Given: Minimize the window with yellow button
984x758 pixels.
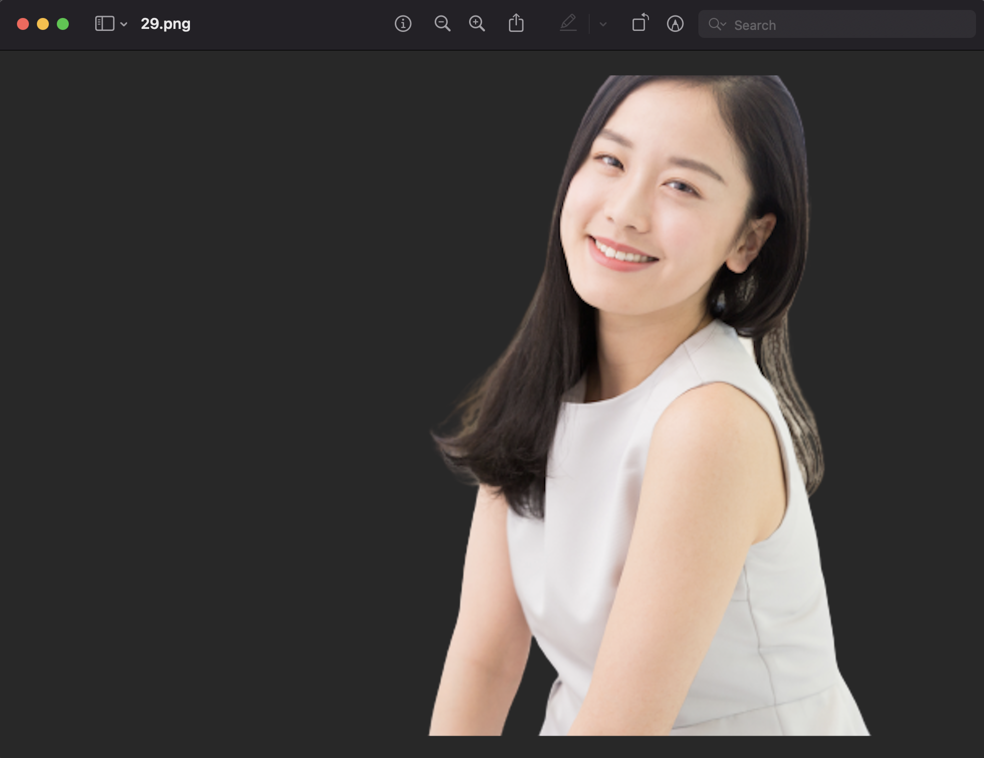Looking at the screenshot, I should pos(43,24).
